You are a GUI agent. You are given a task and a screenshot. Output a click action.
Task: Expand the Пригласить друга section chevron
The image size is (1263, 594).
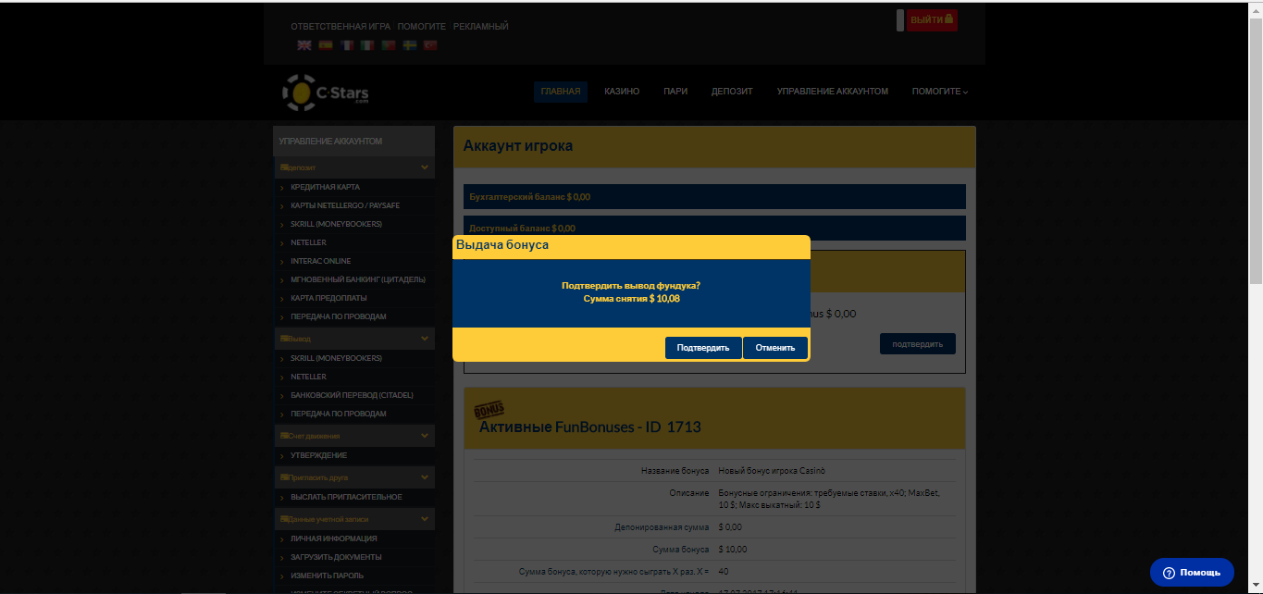pyautogui.click(x=425, y=477)
